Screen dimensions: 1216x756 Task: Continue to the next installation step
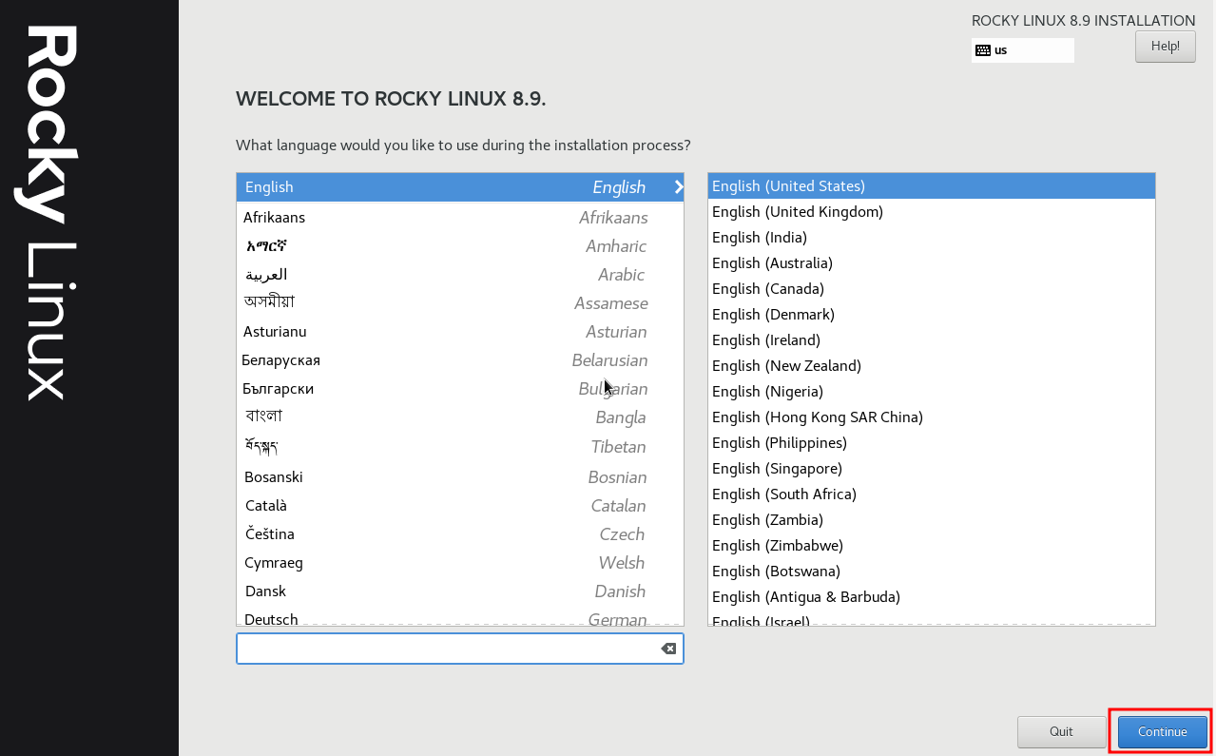tap(1162, 731)
